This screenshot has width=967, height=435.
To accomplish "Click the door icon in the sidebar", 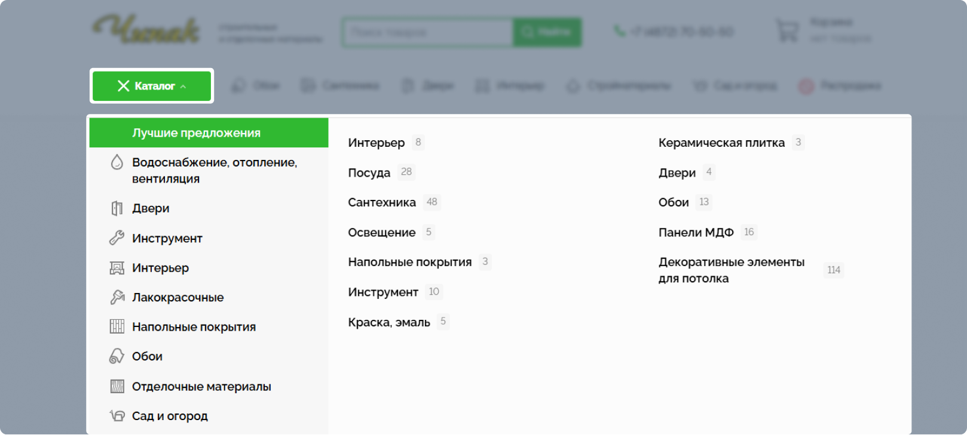I will [117, 208].
